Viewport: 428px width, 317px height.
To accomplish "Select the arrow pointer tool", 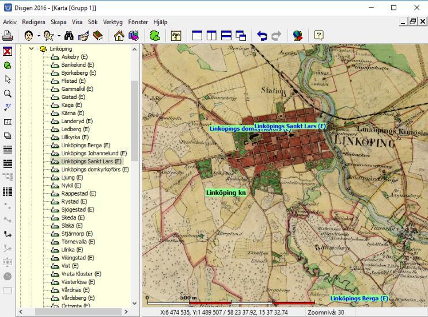I will [x=7, y=79].
